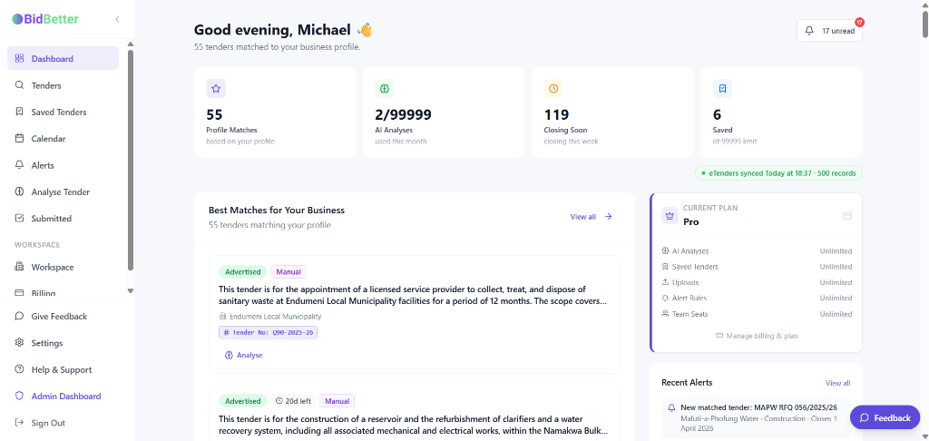Collapse the sidebar with the chevron
The image size is (929, 441).
click(117, 19)
